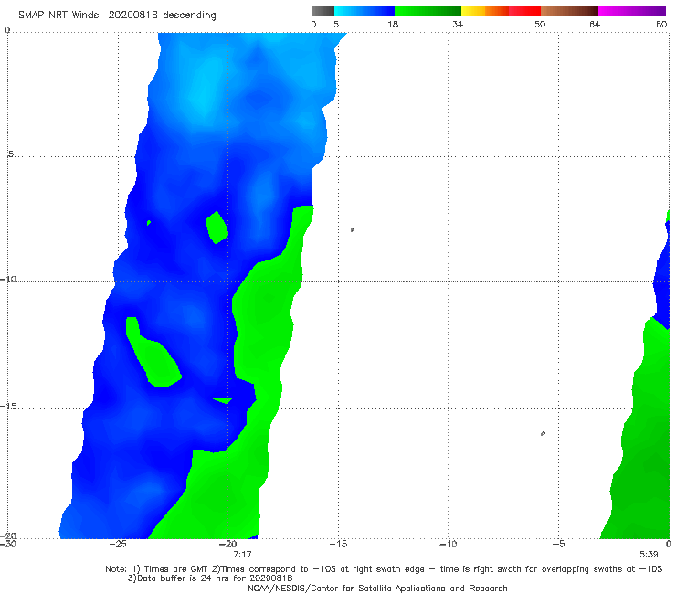
Task: Click the "5:39" swath time label
Action: tap(649, 555)
